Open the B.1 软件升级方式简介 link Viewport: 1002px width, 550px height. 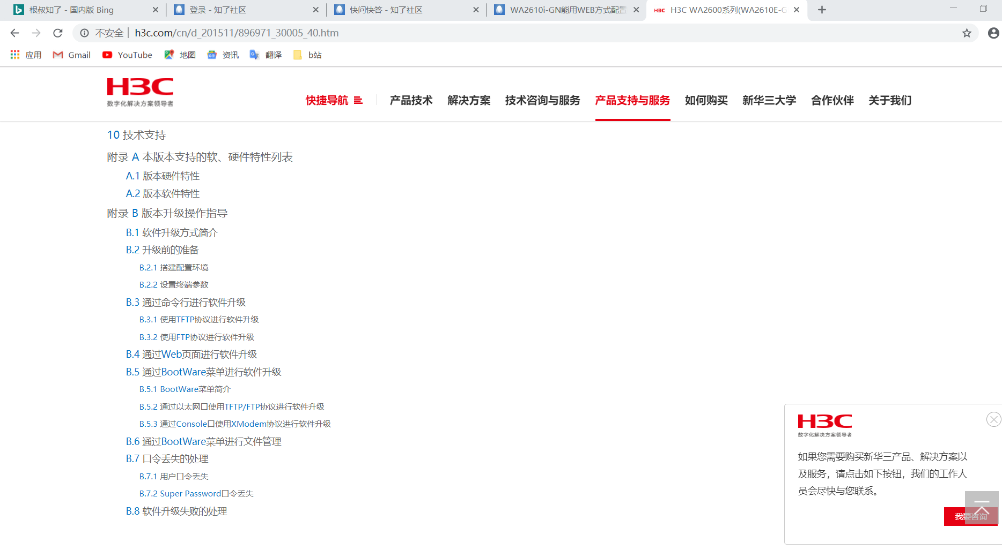tap(172, 233)
